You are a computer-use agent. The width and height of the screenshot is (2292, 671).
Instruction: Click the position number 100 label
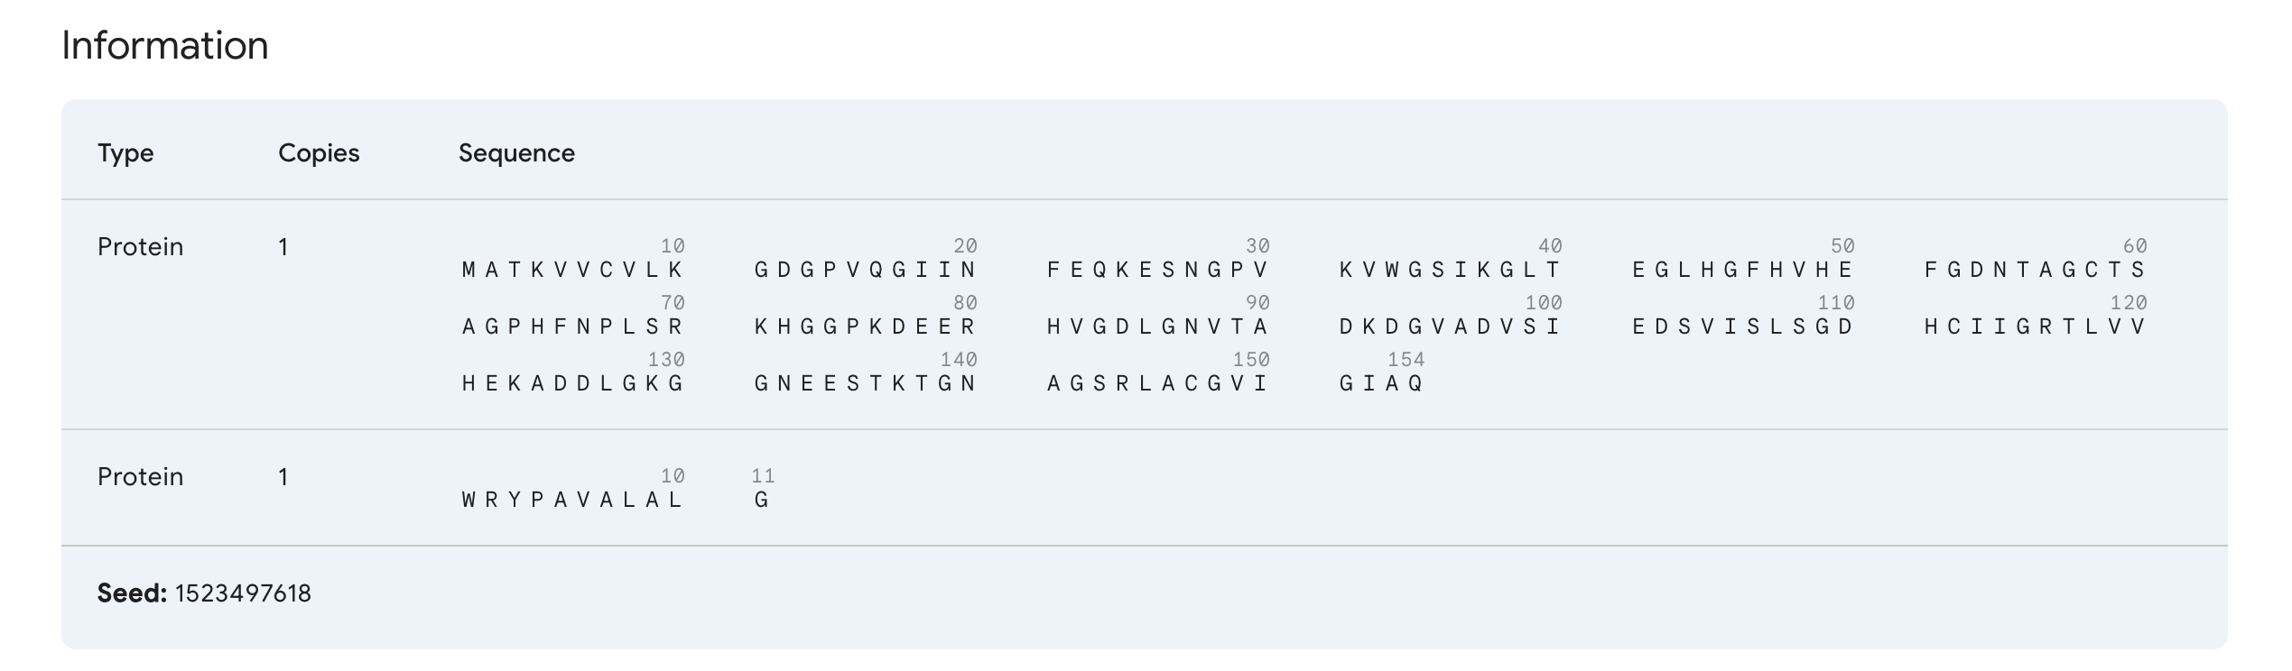(1543, 303)
